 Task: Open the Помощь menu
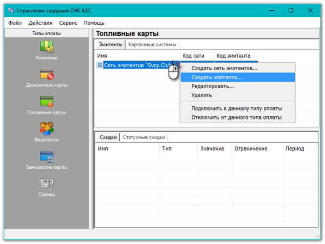click(94, 23)
